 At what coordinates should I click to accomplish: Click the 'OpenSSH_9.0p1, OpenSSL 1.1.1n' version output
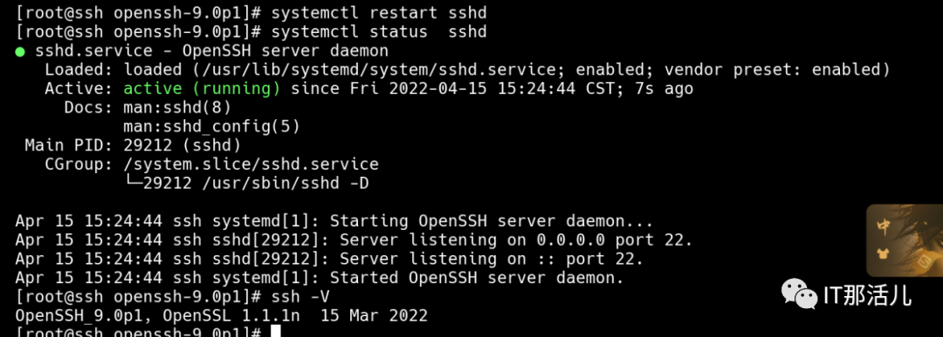tap(158, 316)
